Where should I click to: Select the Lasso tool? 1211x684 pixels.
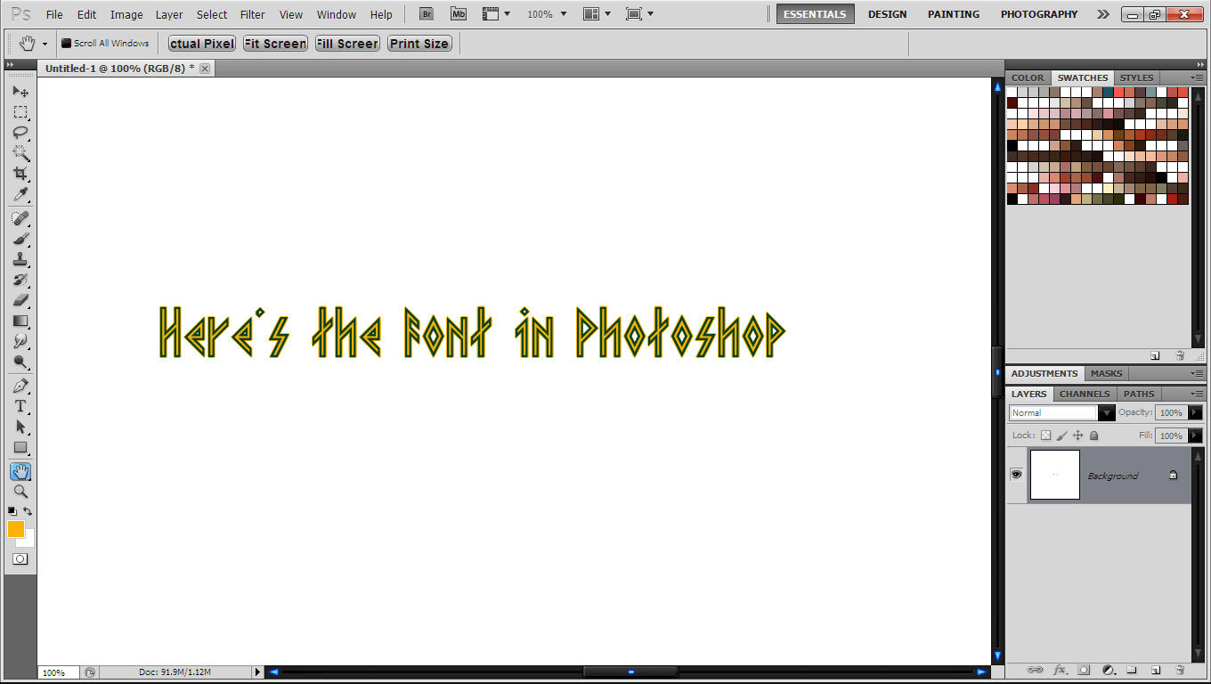click(20, 133)
